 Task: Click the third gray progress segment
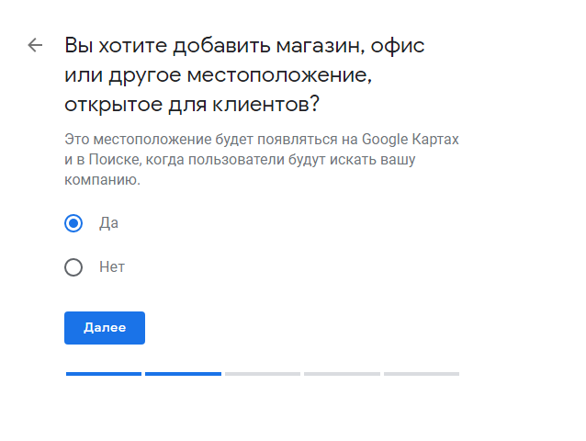(x=263, y=374)
